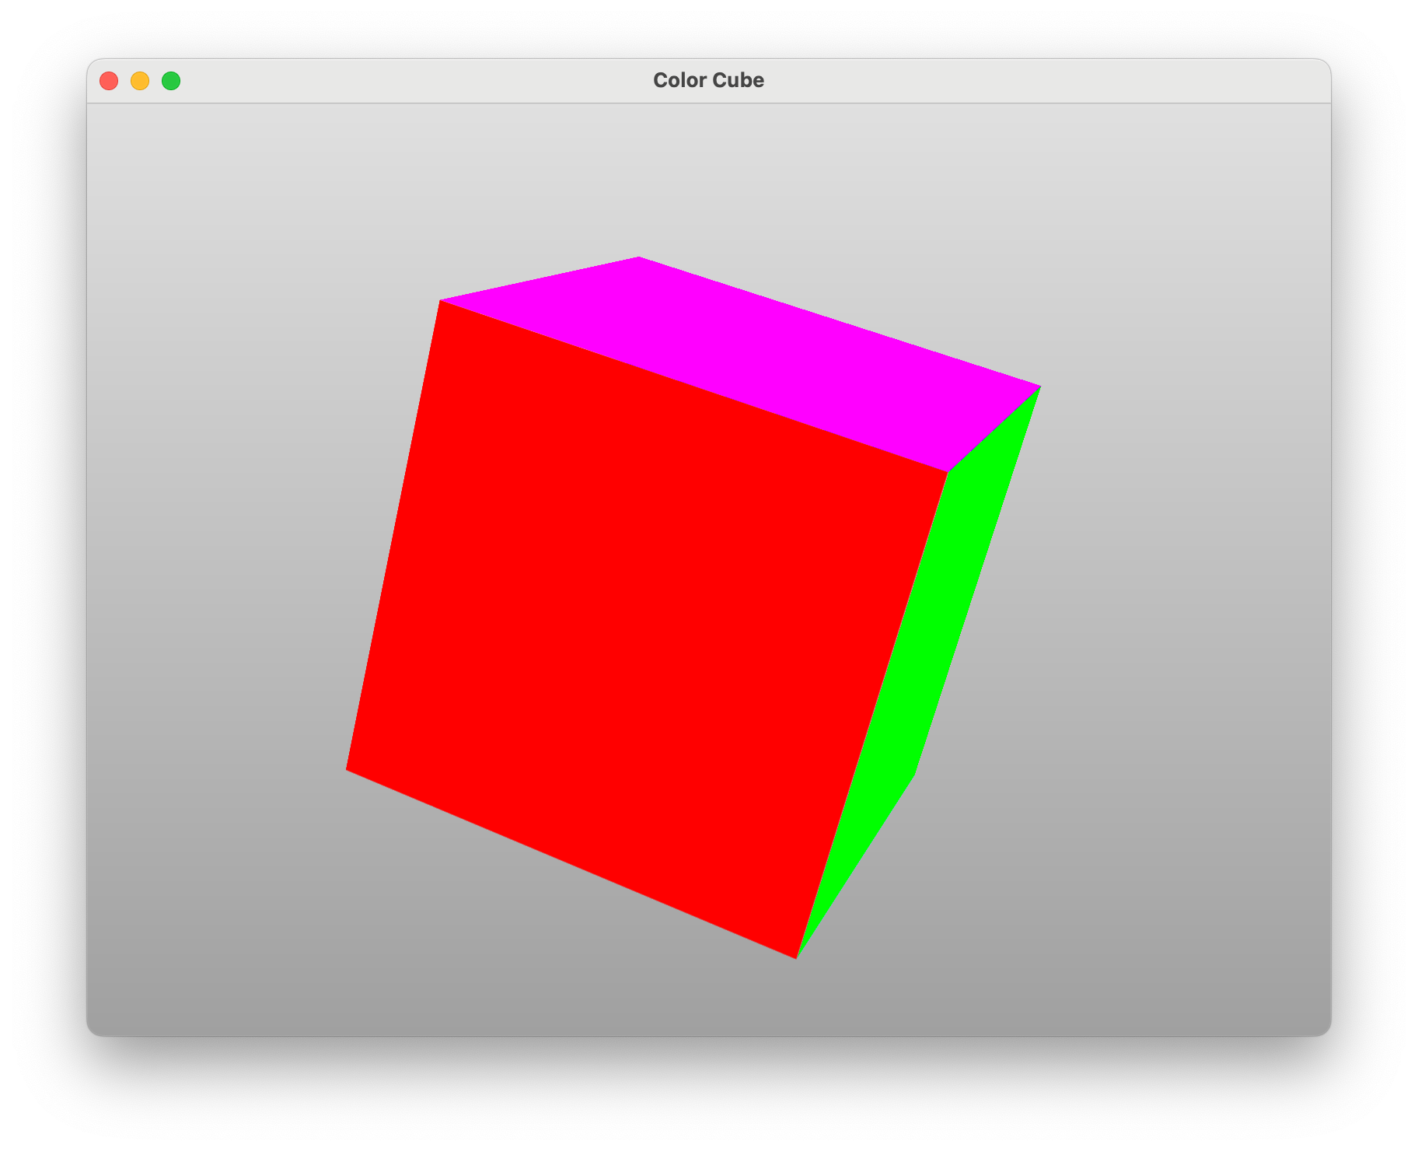Click the bottom outer edge of the red face
1418x1151 pixels.
tap(571, 864)
